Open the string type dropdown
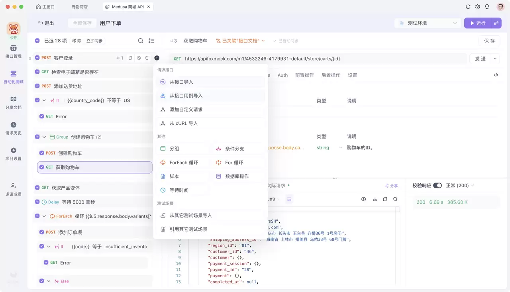Screen dimensions: 510x292 (x=329, y=148)
